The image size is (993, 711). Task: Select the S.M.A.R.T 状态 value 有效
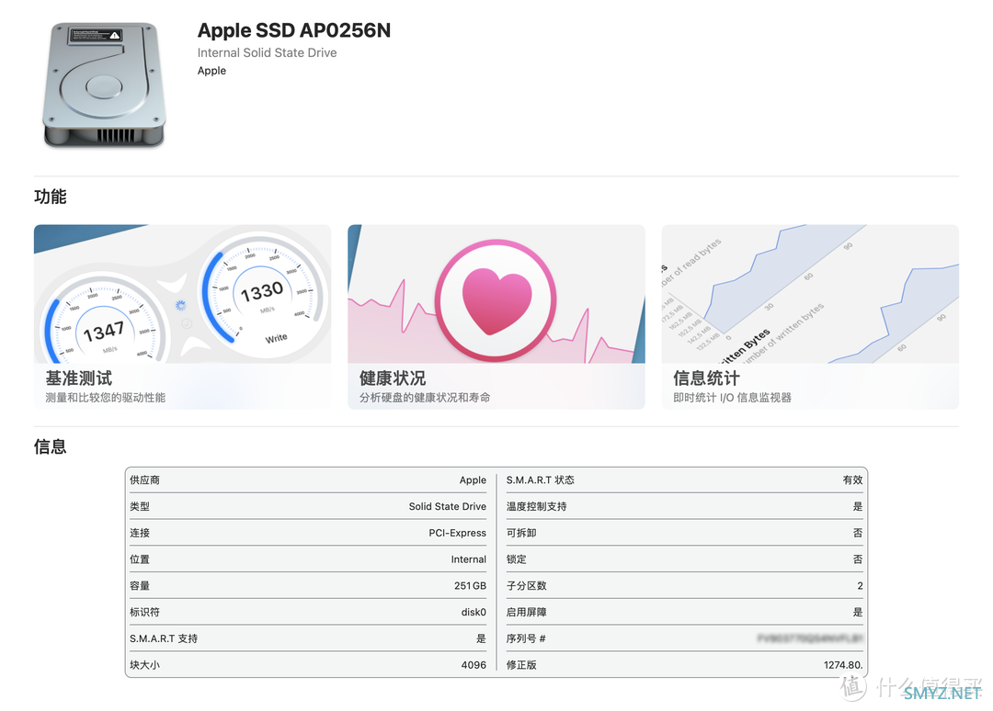852,480
